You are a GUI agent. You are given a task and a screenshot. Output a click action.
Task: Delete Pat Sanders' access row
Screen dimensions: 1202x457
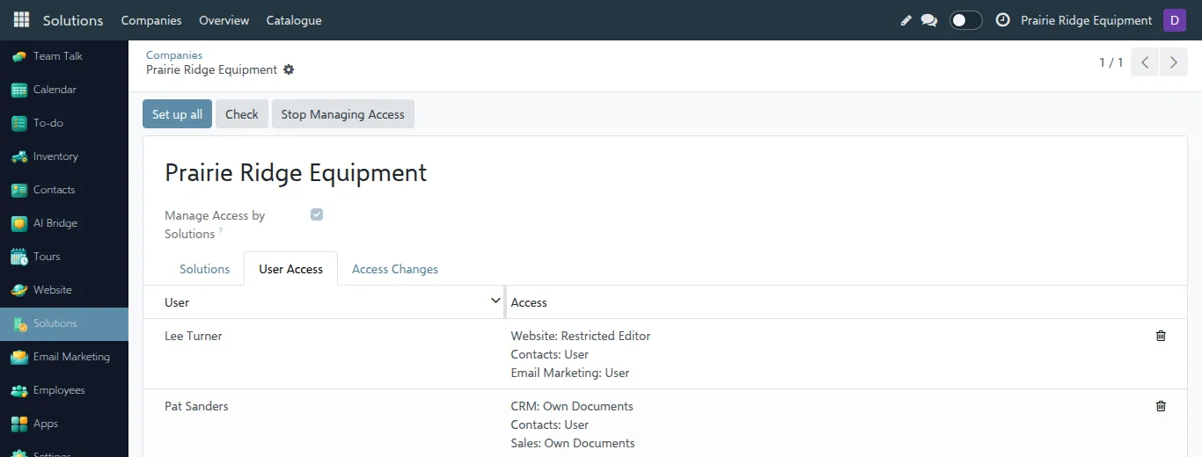pyautogui.click(x=1161, y=406)
